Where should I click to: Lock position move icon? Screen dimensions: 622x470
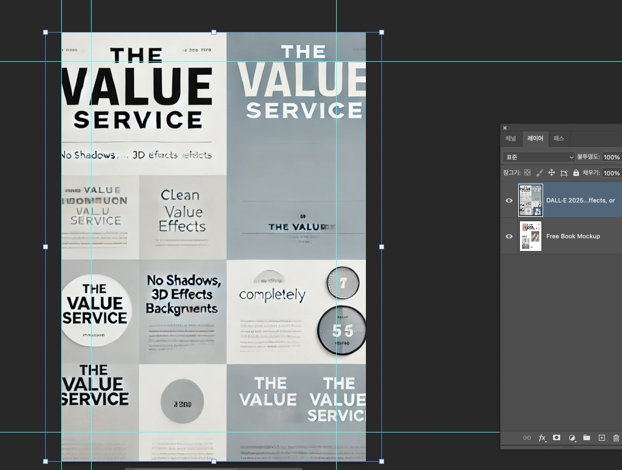tap(551, 173)
